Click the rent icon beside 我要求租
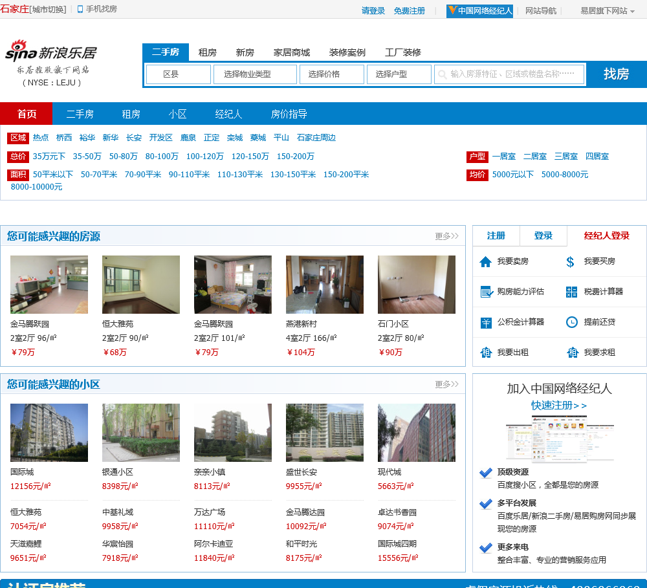 point(573,353)
